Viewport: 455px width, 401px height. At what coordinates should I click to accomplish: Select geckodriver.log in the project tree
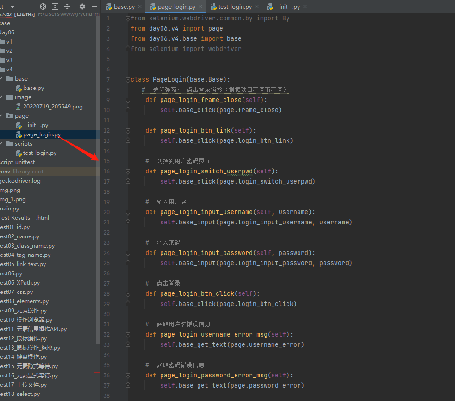pyautogui.click(x=20, y=181)
